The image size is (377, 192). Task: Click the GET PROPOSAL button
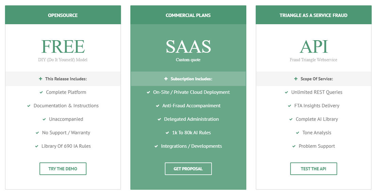point(188,169)
